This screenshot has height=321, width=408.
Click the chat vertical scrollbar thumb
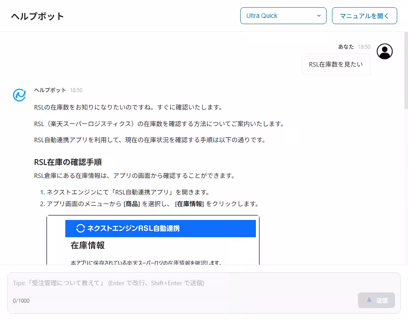click(406, 70)
